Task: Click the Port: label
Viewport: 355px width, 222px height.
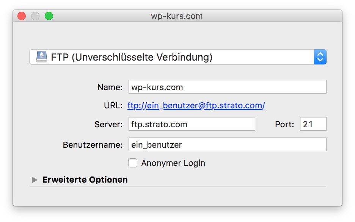Action: pyautogui.click(x=284, y=124)
